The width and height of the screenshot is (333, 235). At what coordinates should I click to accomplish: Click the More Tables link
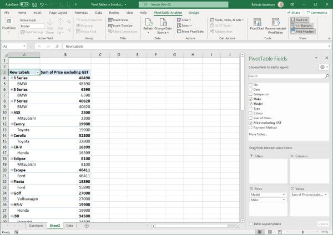(x=258, y=134)
